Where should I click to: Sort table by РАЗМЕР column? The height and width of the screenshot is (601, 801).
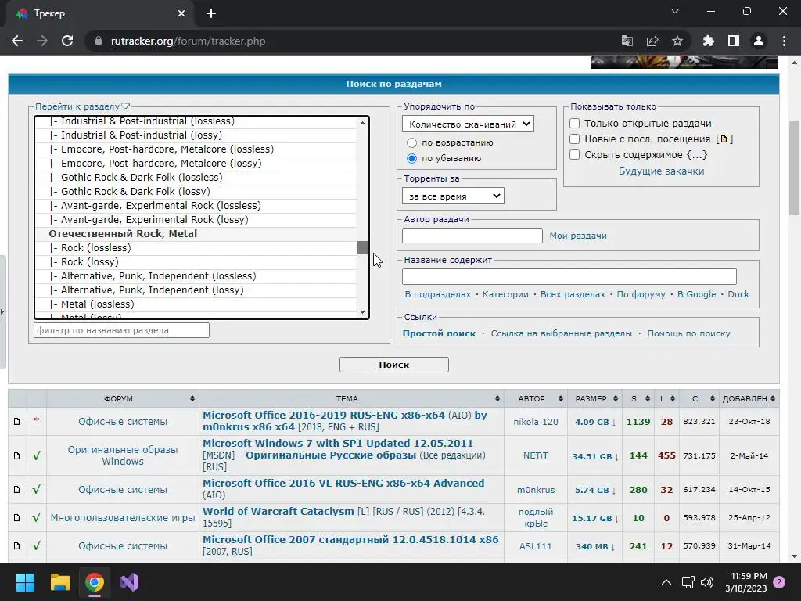594,398
